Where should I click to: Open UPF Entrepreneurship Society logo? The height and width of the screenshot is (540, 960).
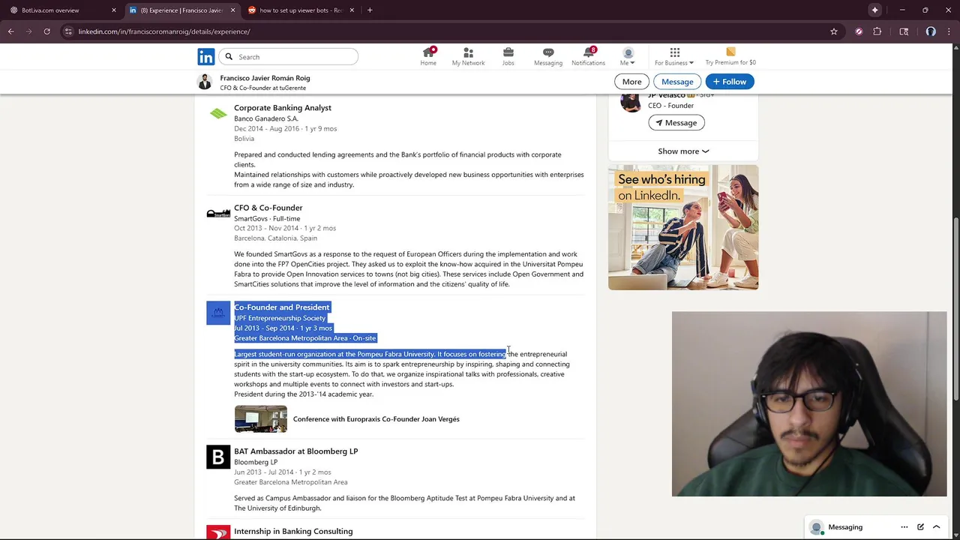pos(218,313)
